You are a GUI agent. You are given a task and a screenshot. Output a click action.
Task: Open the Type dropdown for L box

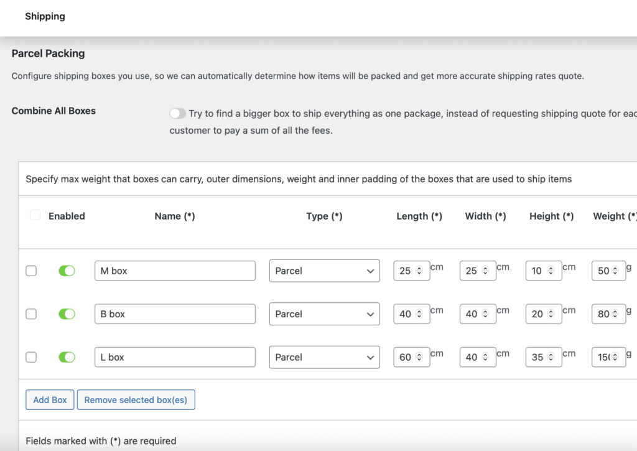tap(324, 358)
